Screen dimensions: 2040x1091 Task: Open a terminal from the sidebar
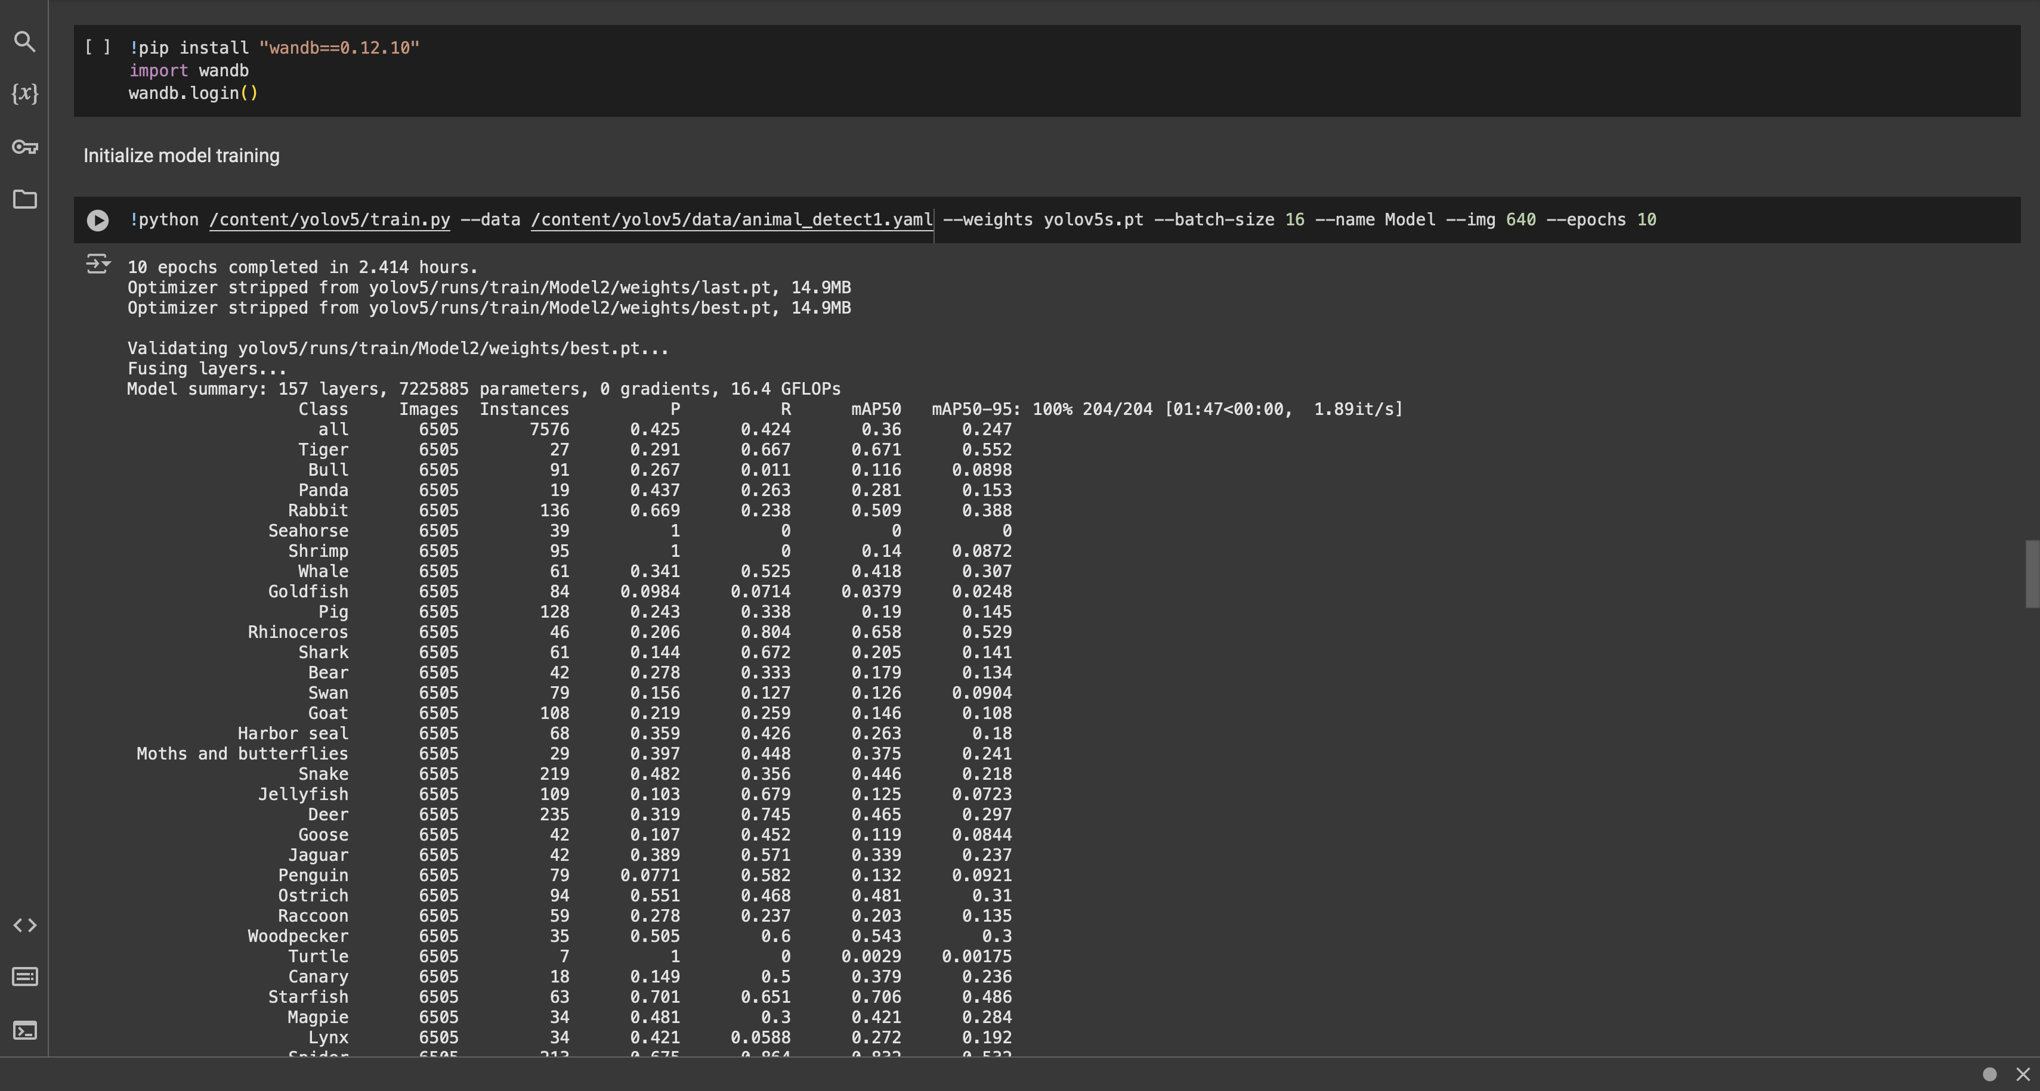tap(24, 1030)
